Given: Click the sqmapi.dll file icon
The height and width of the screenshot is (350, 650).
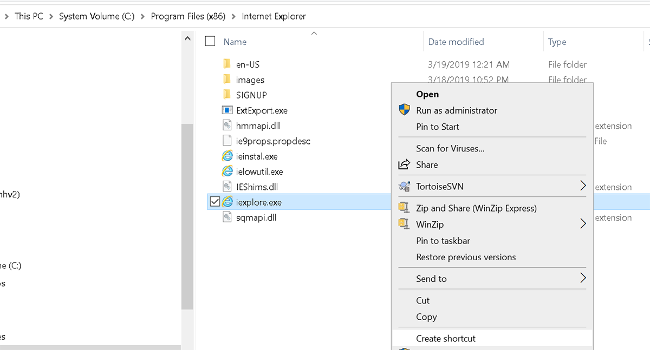Looking at the screenshot, I should pyautogui.click(x=227, y=217).
